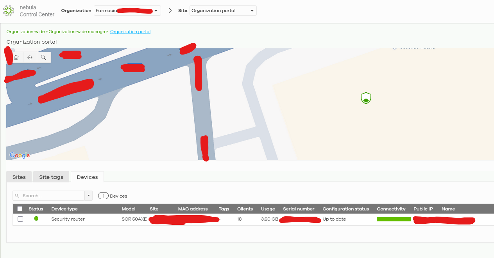The height and width of the screenshot is (258, 494).
Task: Sort by the Status column header
Action: (36, 209)
